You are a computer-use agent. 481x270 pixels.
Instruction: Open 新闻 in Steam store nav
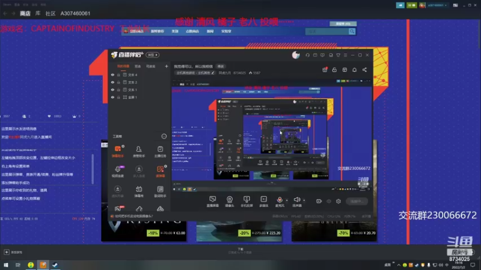point(210,31)
